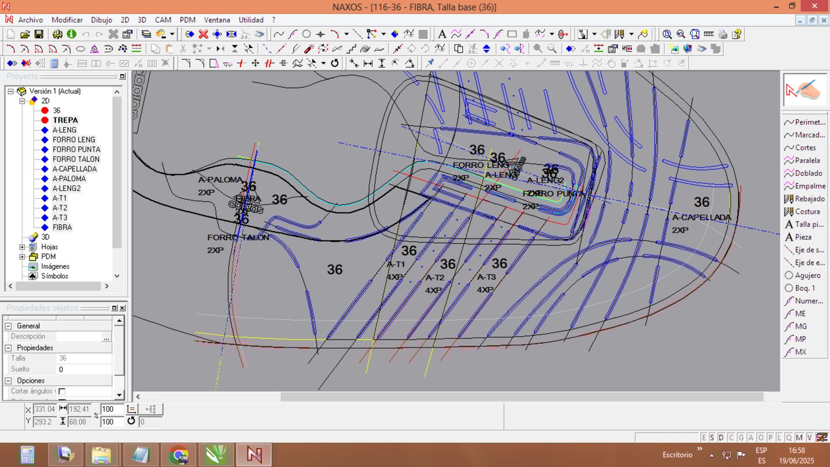Click the red X delete icon
The width and height of the screenshot is (830, 467).
[x=204, y=34]
